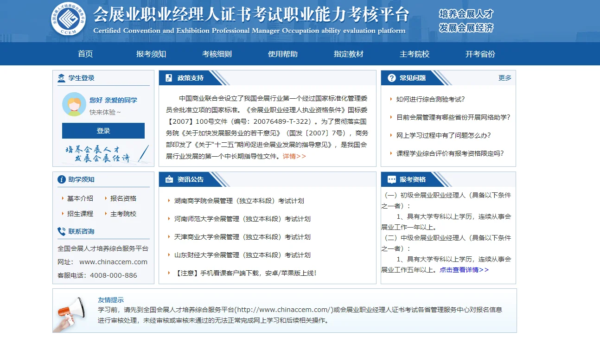Switch to the 开考省份 section
The height and width of the screenshot is (337, 600).
[x=479, y=54]
